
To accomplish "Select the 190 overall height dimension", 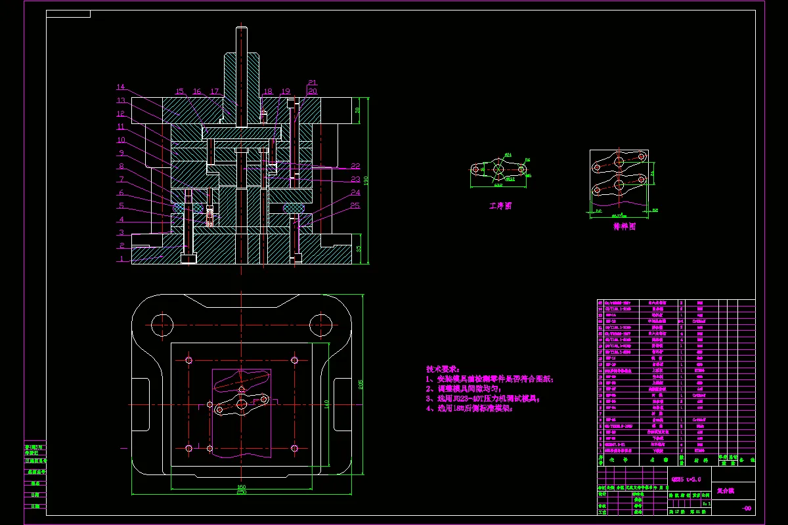I will (366, 180).
